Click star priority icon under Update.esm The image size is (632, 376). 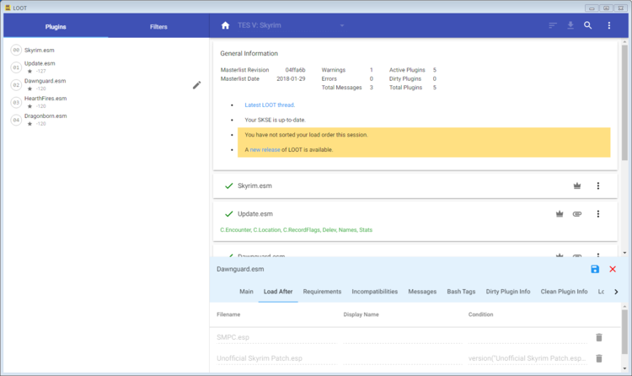point(29,72)
